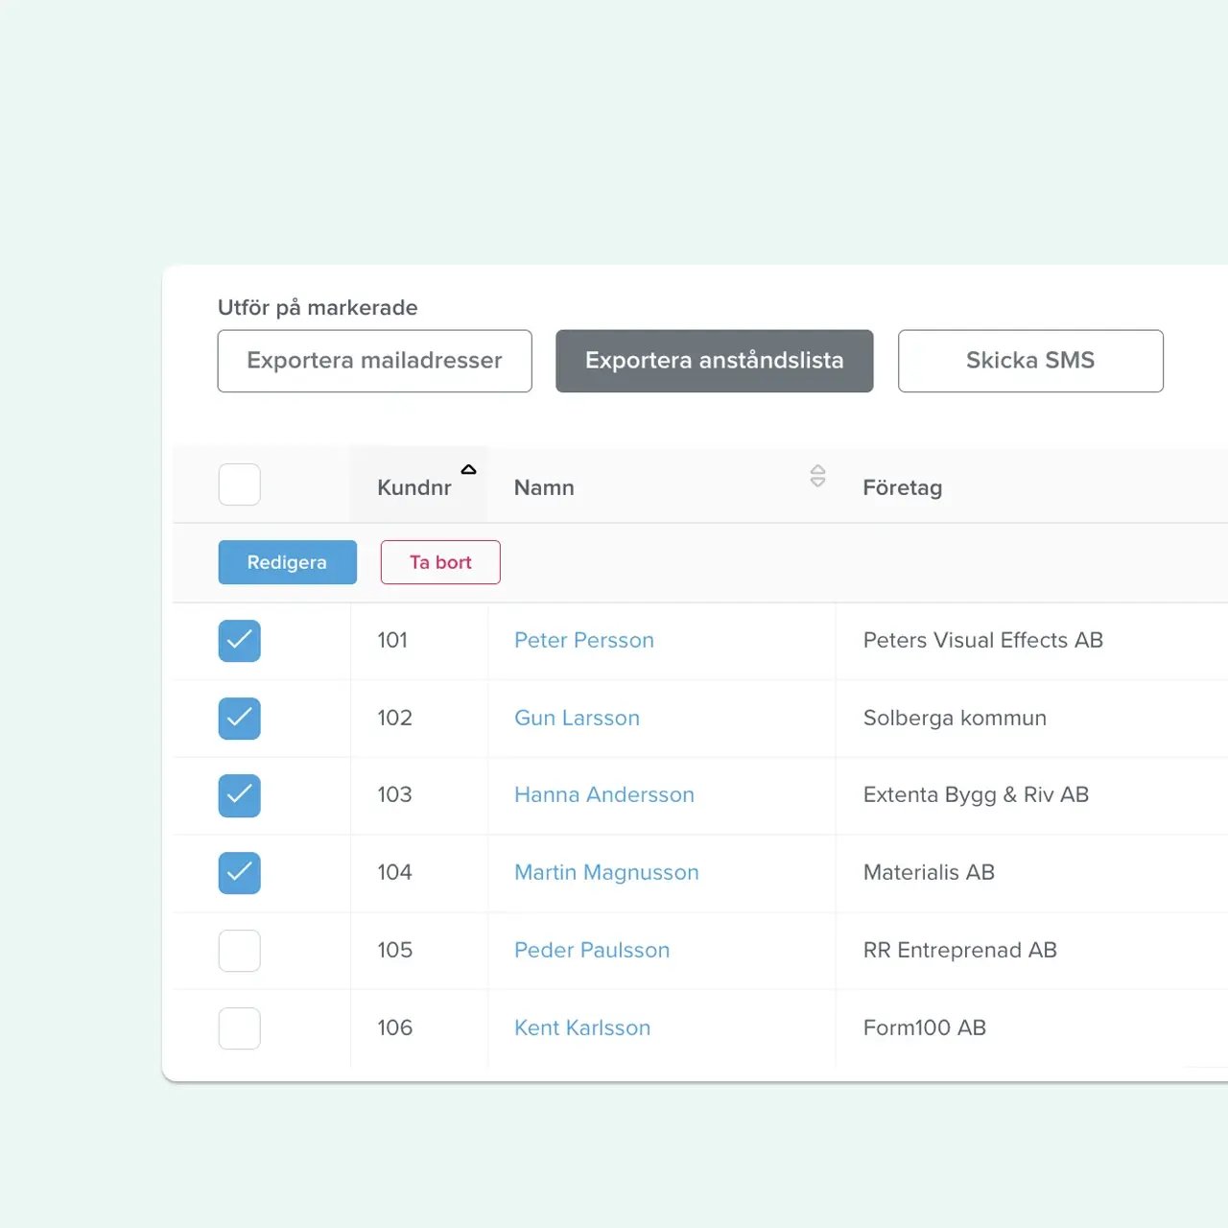Open Gun Larsson's customer page
The width and height of the screenshot is (1228, 1228).
[x=577, y=718]
